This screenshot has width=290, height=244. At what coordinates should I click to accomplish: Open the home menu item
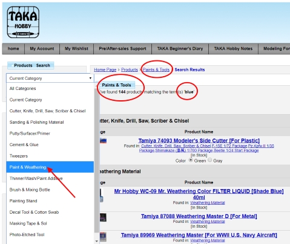click(13, 49)
